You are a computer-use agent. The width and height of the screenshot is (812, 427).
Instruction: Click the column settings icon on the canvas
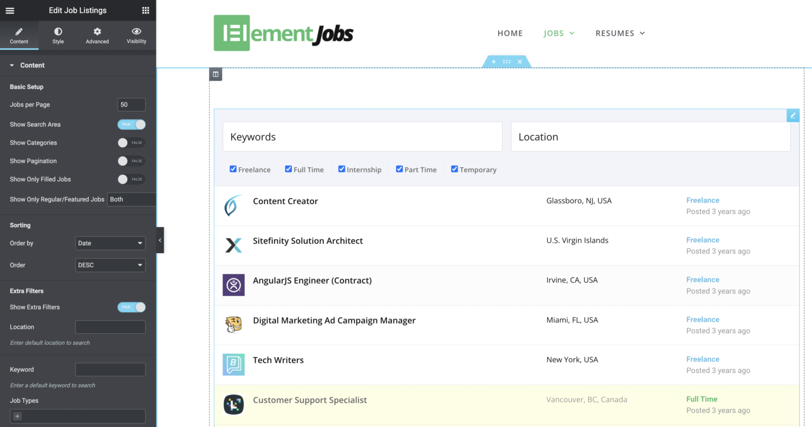point(216,74)
